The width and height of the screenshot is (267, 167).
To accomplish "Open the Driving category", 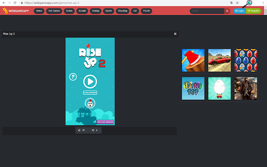I will 96,11.
